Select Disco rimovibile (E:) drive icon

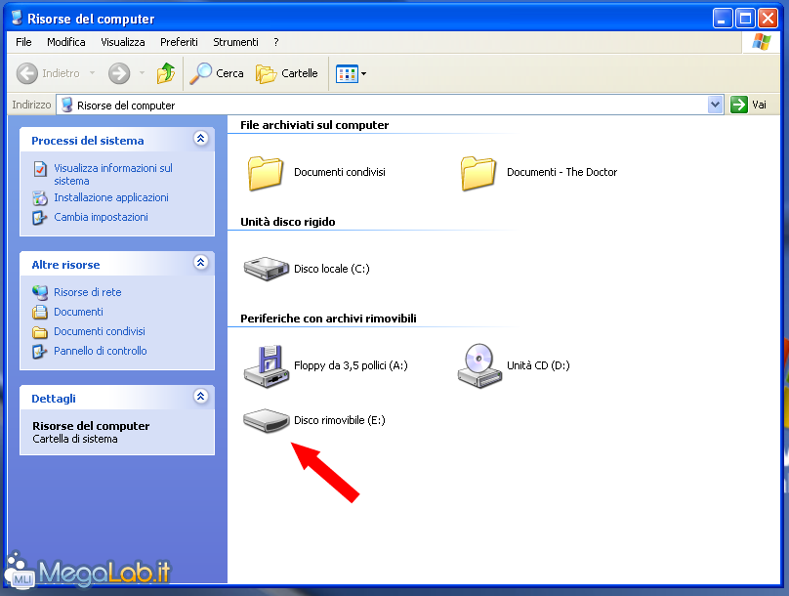coord(267,420)
